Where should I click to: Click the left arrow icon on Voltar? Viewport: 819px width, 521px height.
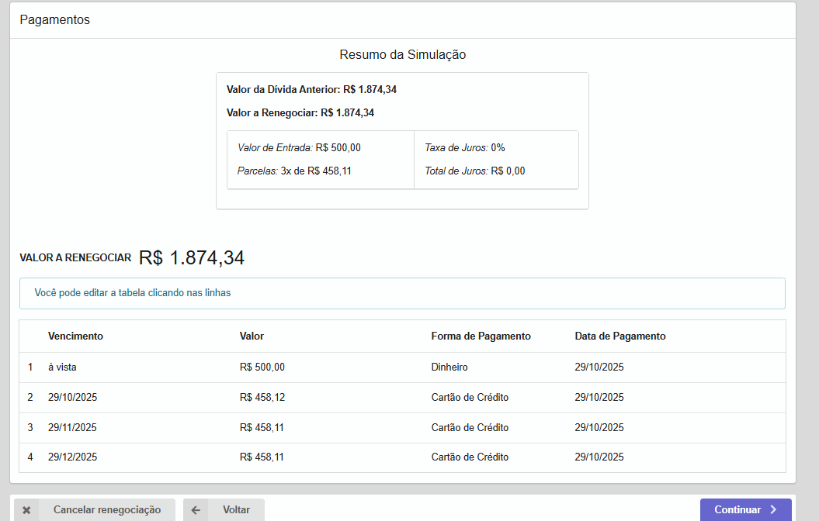click(x=196, y=510)
